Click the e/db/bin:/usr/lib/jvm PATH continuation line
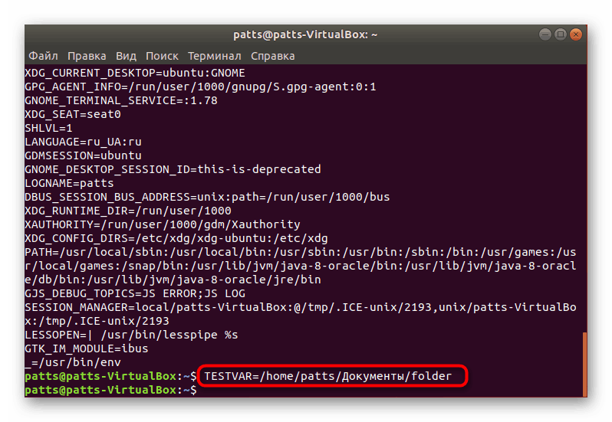 tap(173, 280)
